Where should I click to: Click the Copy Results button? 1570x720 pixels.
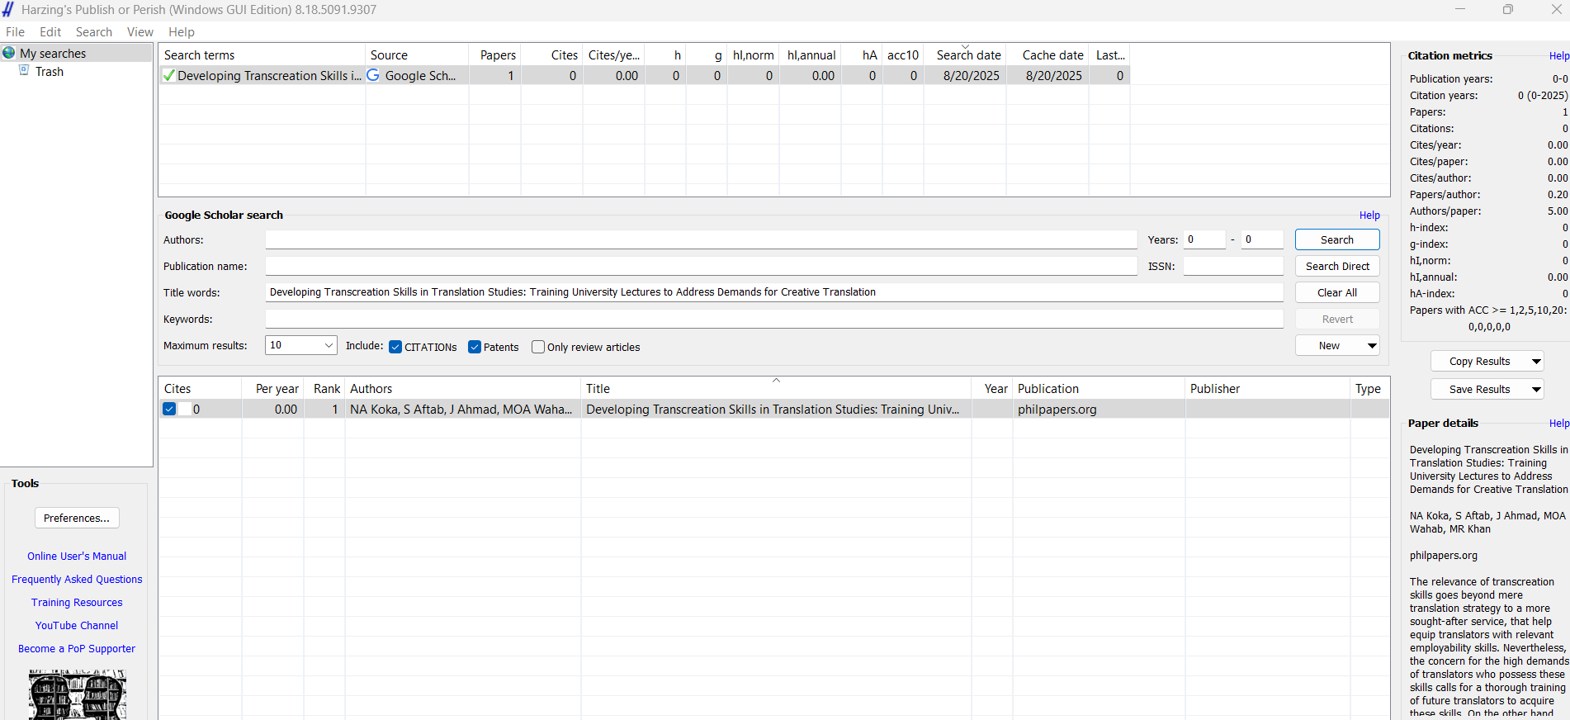click(x=1479, y=361)
